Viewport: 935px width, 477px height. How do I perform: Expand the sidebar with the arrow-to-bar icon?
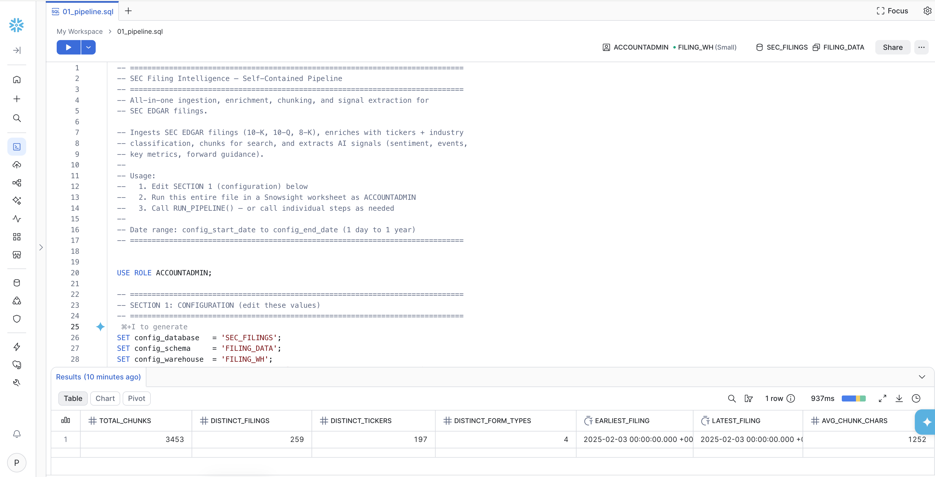point(17,50)
